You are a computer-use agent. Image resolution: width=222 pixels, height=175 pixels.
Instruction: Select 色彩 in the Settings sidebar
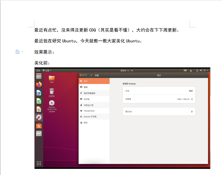[94, 123]
